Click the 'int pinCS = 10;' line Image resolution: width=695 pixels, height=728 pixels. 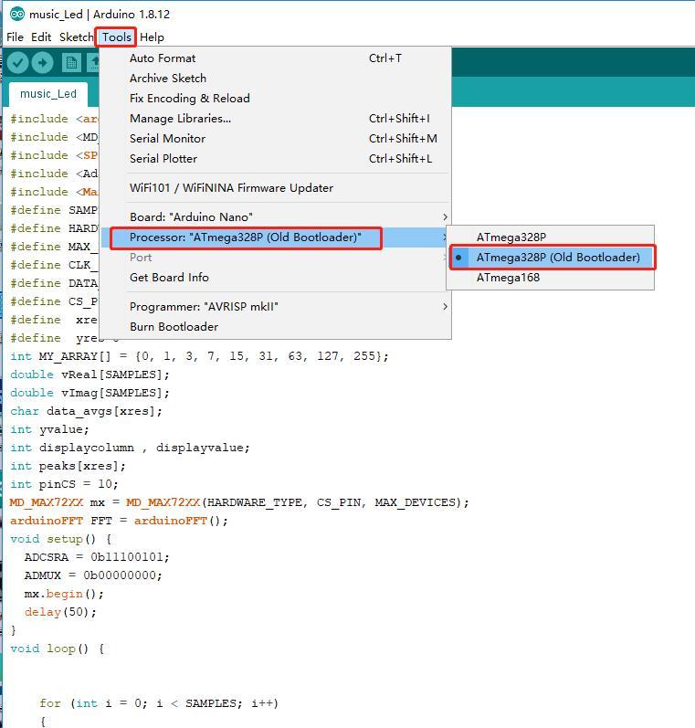64,484
